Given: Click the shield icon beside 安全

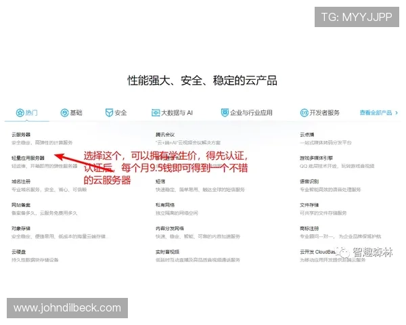Looking at the screenshot, I should (x=109, y=113).
